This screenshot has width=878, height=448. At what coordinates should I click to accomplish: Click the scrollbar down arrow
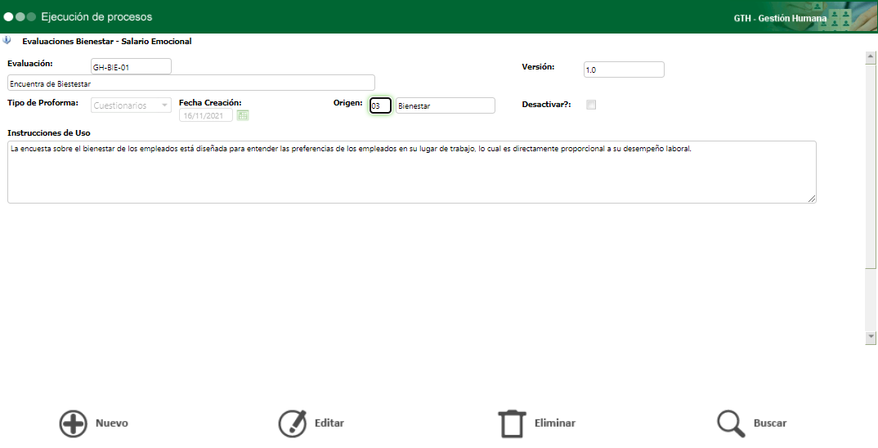[x=870, y=337]
